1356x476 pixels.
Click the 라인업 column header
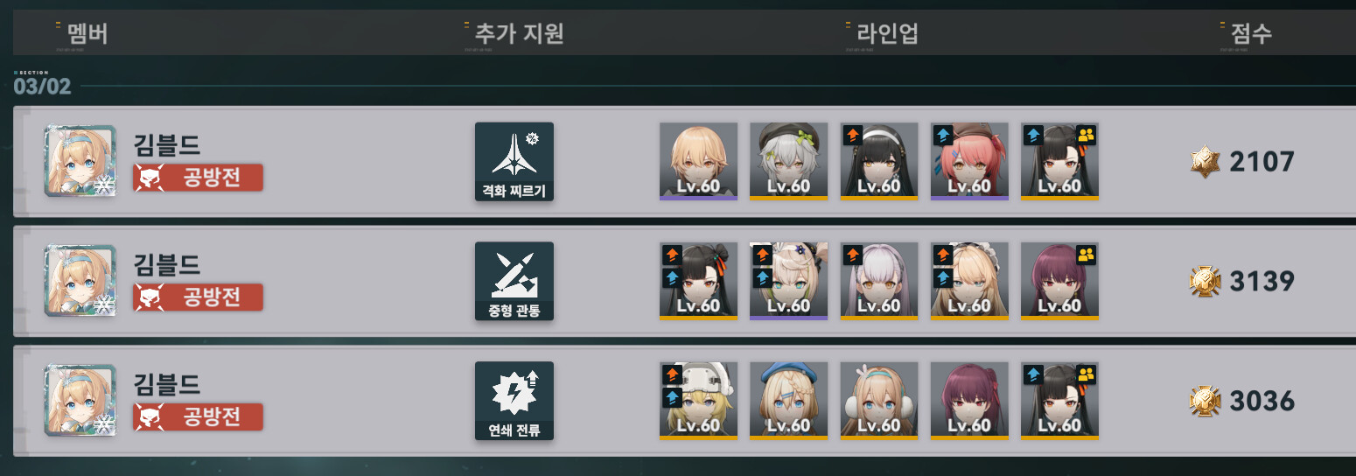click(887, 34)
